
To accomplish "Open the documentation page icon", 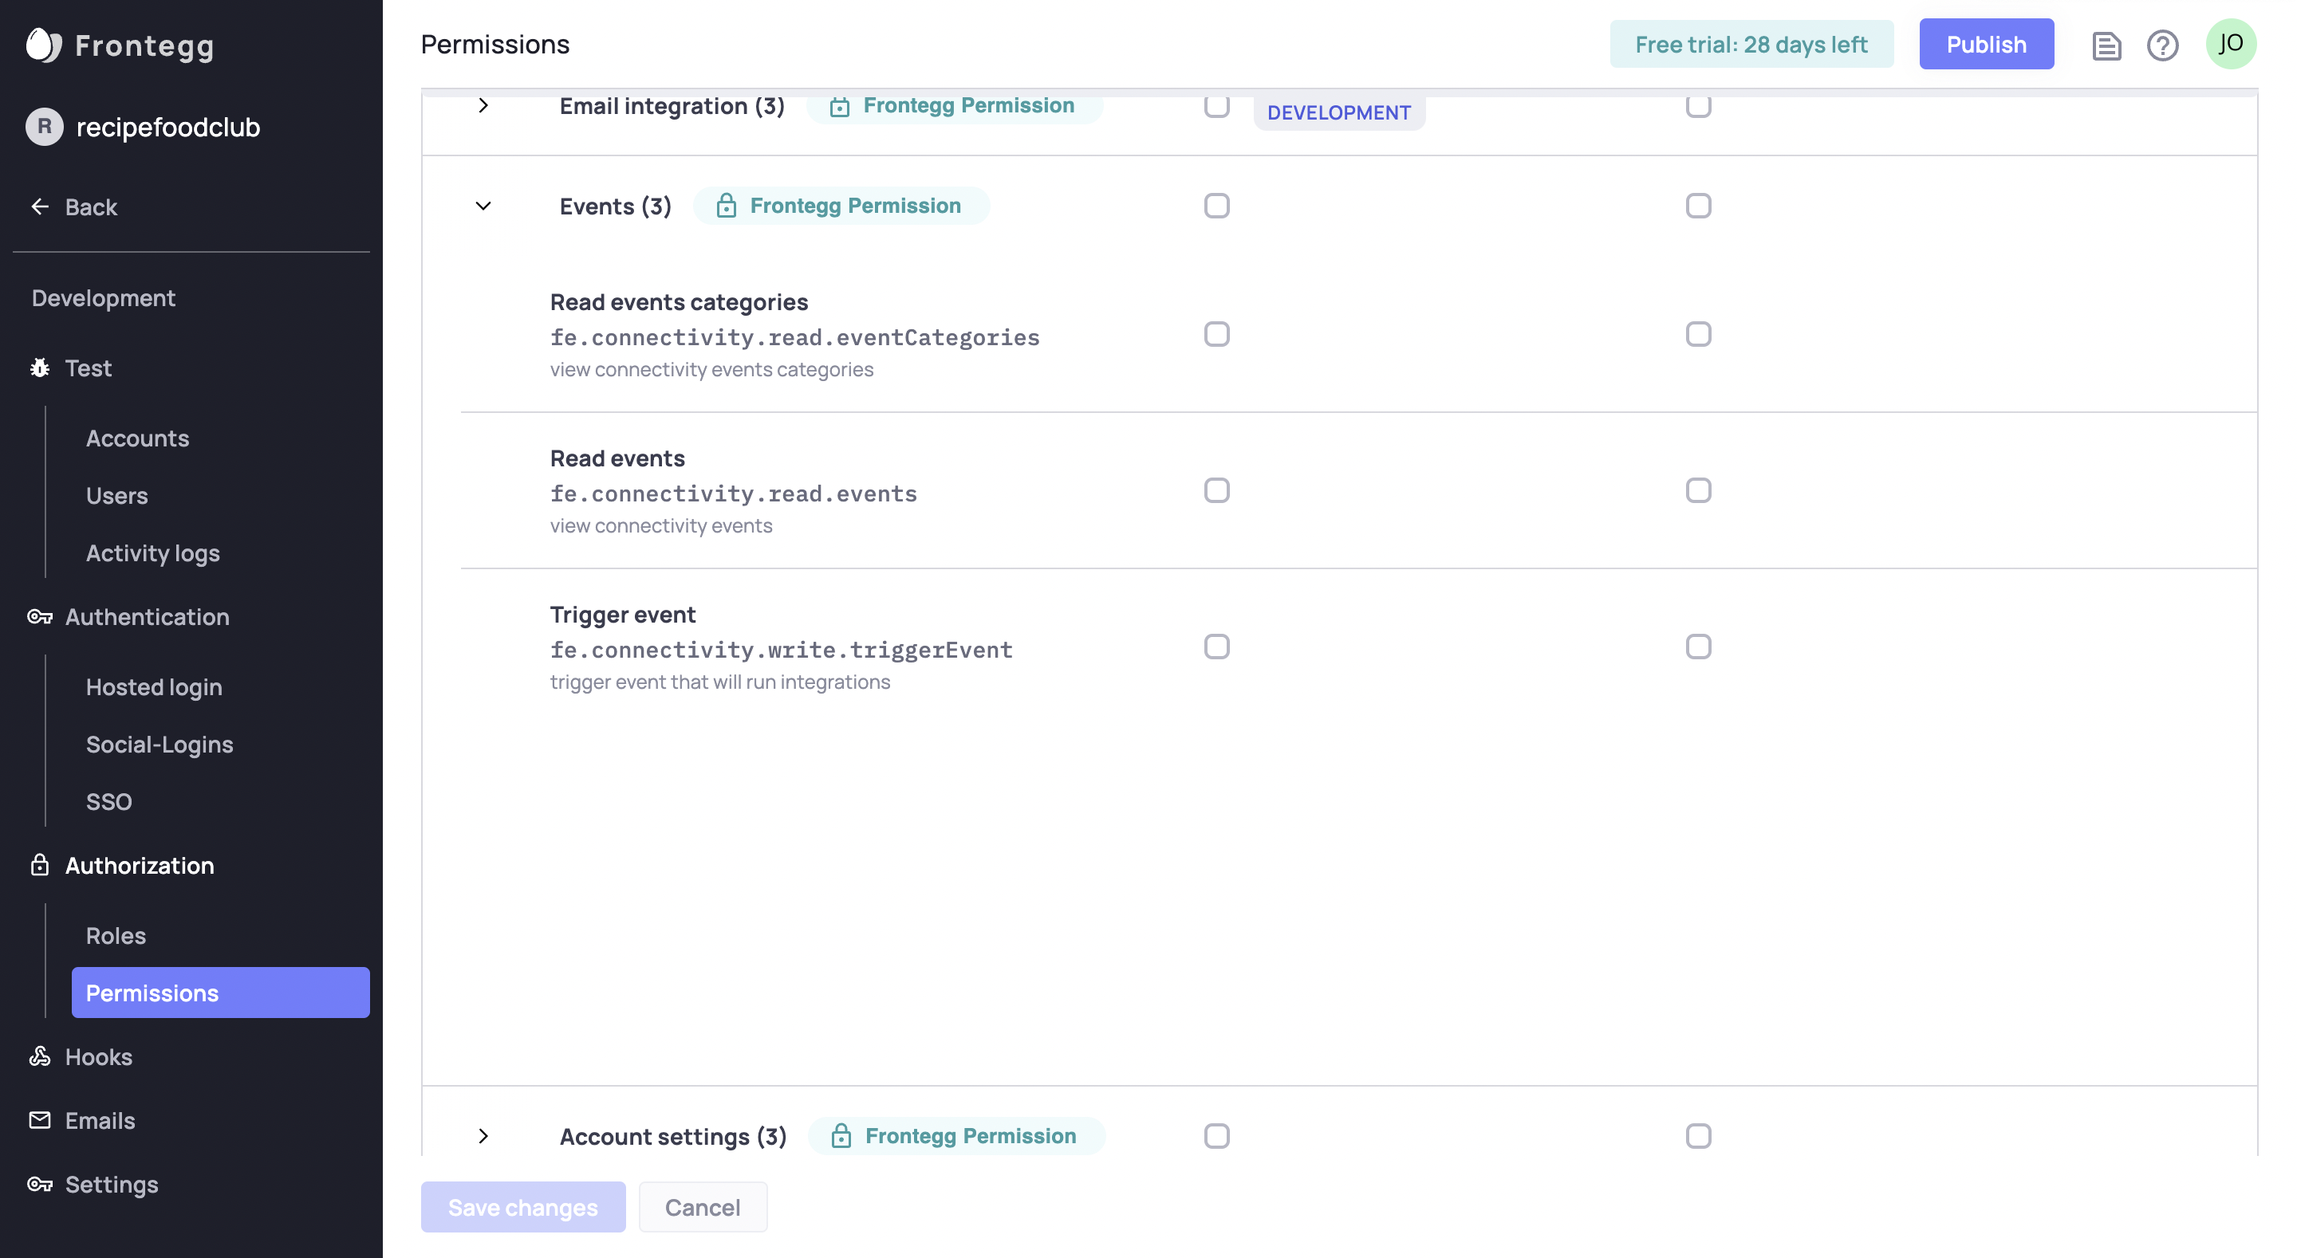I will (x=2106, y=45).
